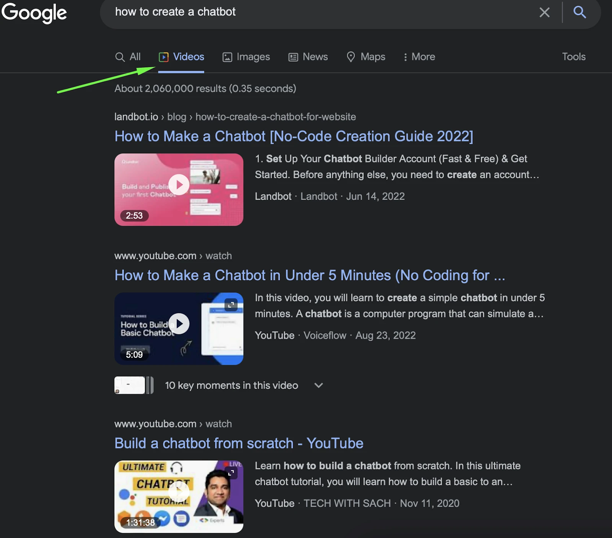The width and height of the screenshot is (612, 538).
Task: Switch to the All tab
Action: click(128, 57)
